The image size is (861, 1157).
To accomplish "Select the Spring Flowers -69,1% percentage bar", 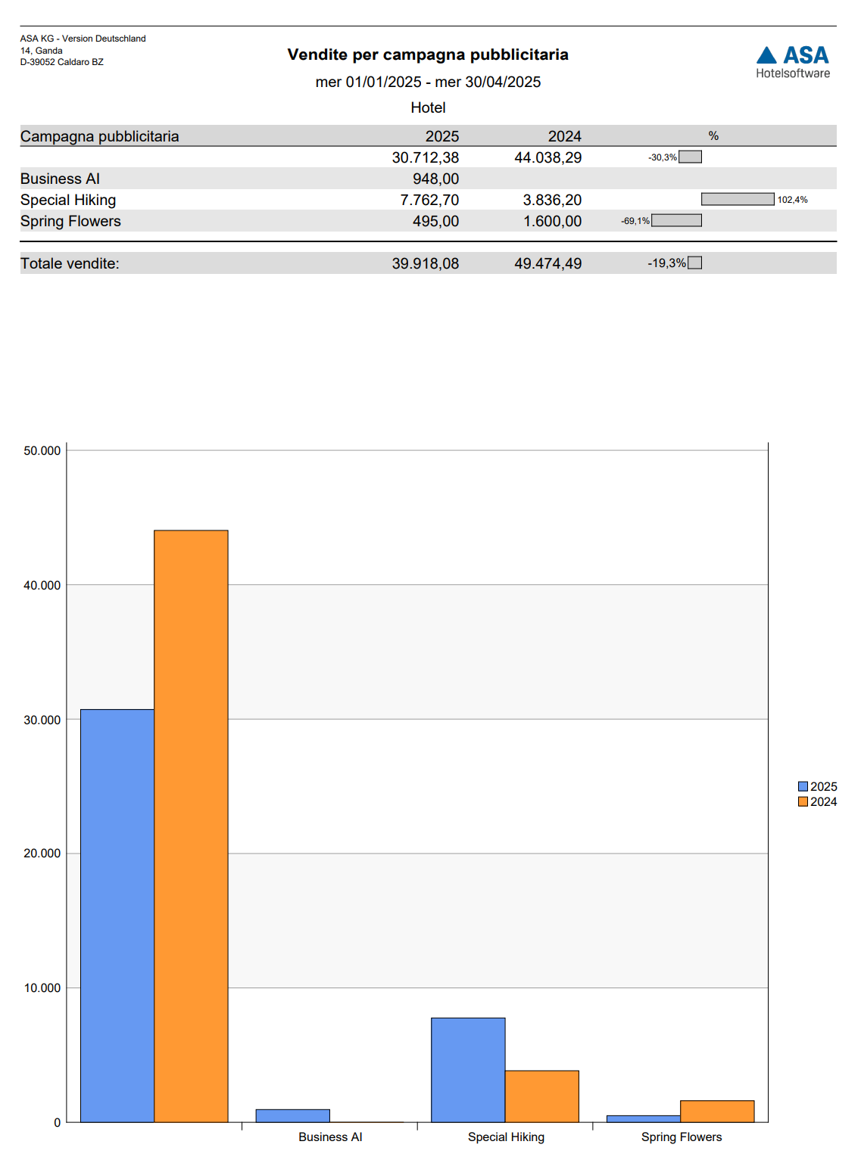I will point(676,220).
